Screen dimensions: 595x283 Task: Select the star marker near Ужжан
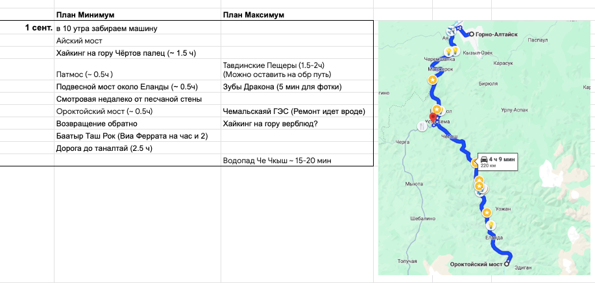pyautogui.click(x=487, y=212)
